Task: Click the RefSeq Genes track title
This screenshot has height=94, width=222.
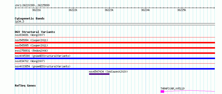Action: [x=25, y=86]
